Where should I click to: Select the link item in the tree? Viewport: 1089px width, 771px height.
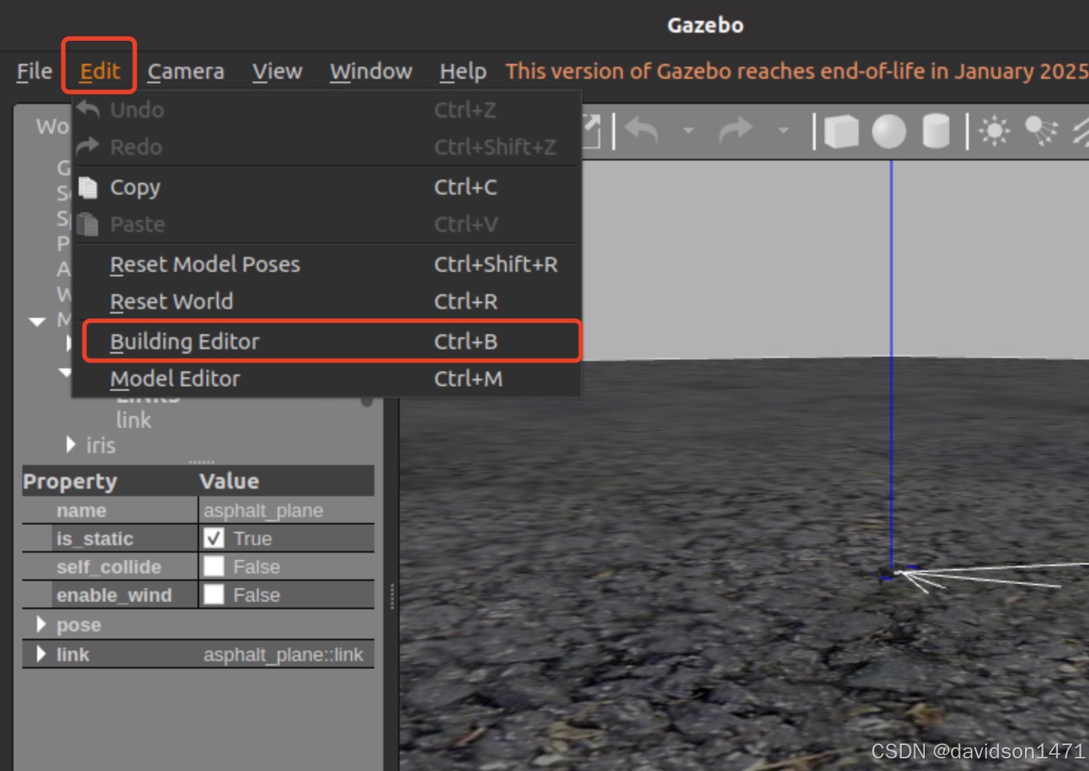(x=134, y=420)
